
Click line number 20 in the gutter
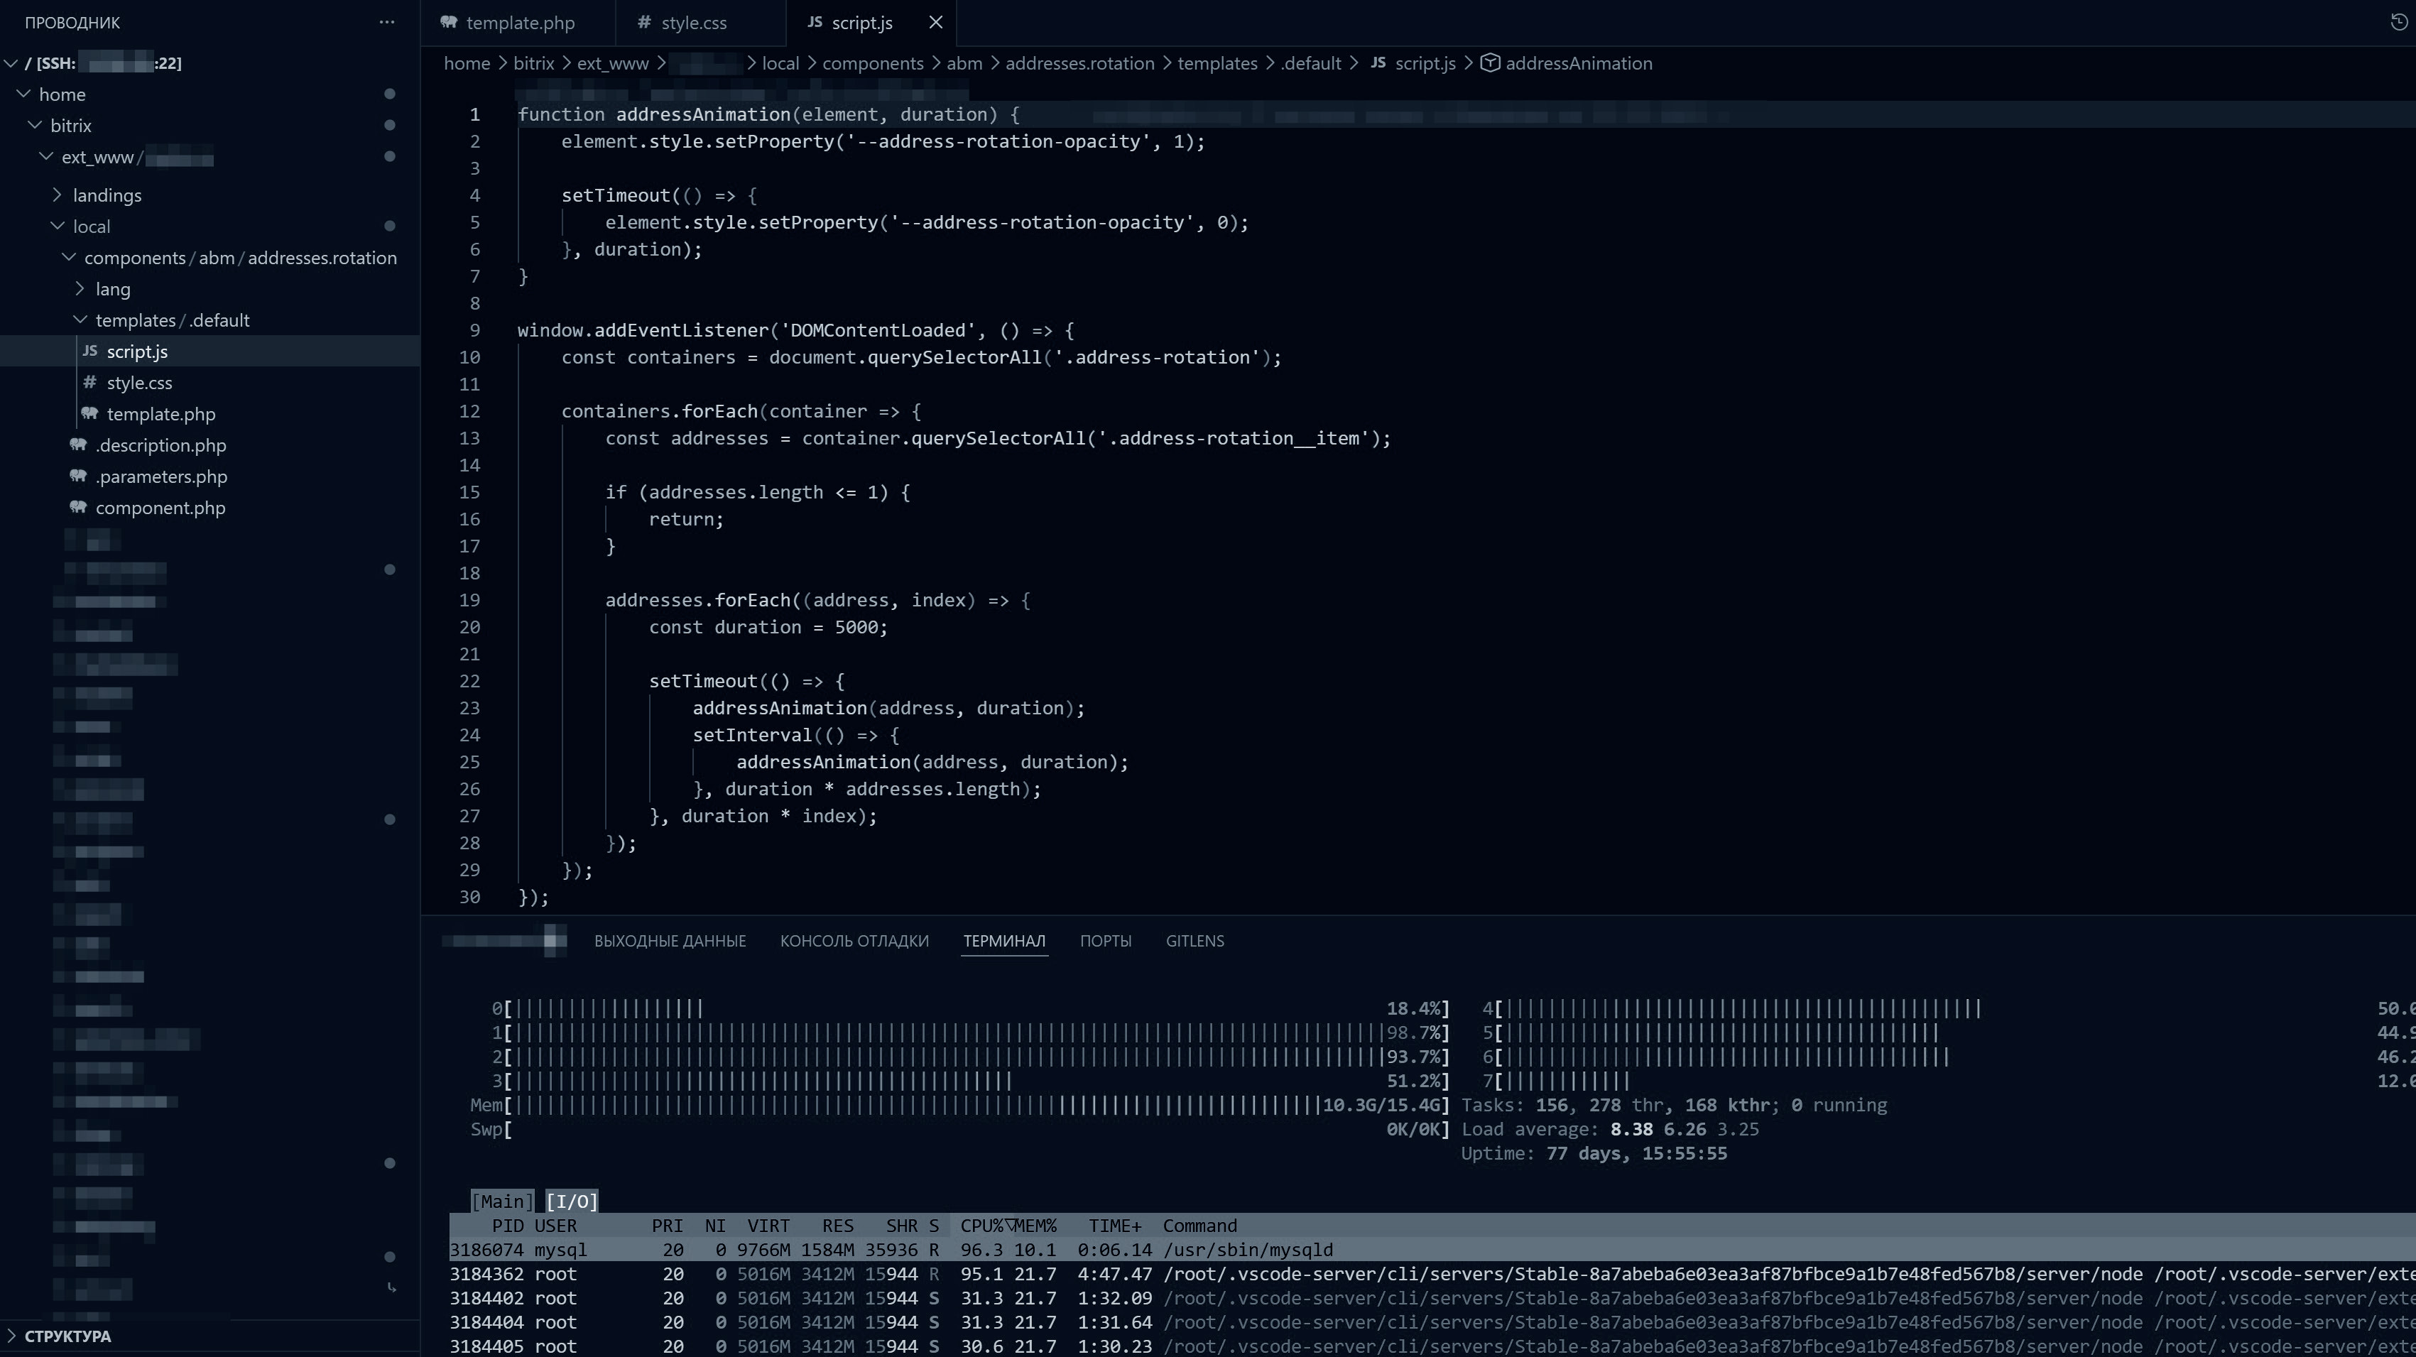click(x=470, y=626)
